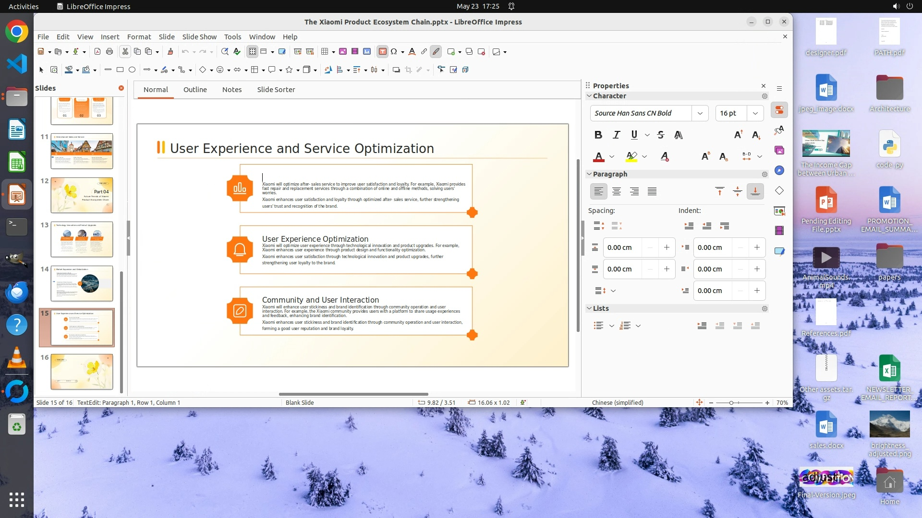Screen dimensions: 922x518
Task: Switch to the Outline tab
Action: click(195, 90)
